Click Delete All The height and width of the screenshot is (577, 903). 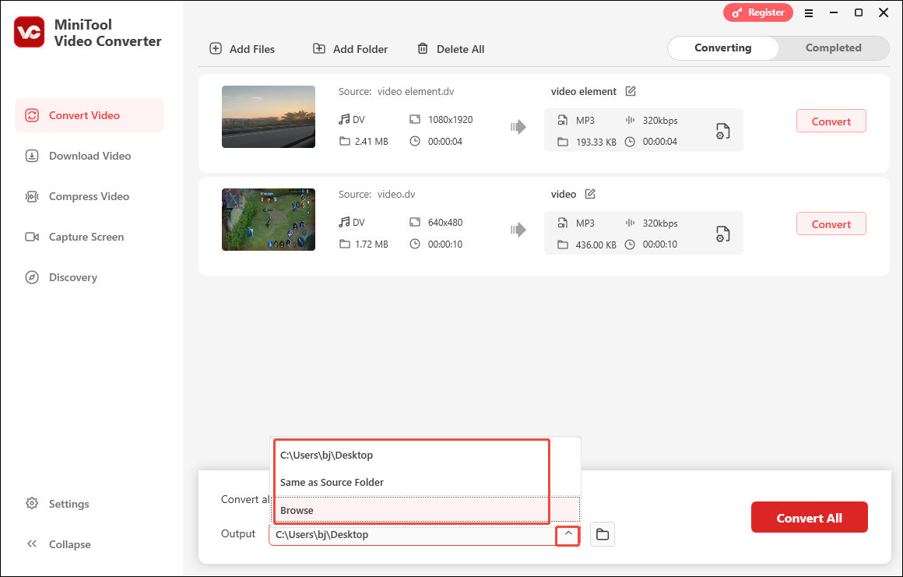click(x=451, y=49)
